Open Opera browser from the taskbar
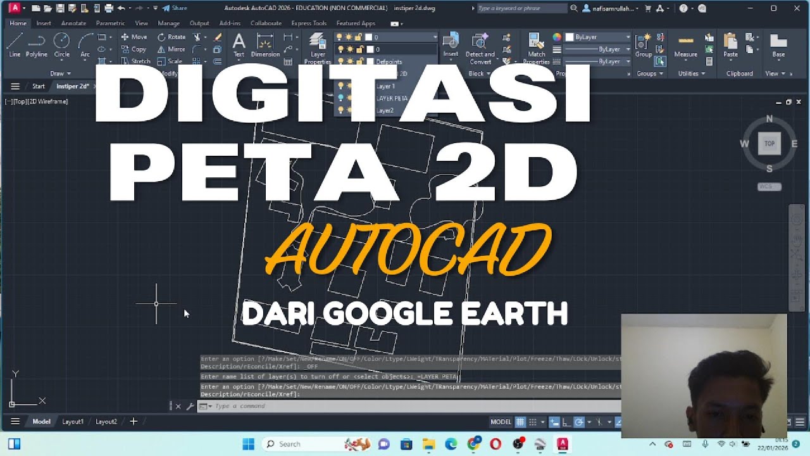The image size is (810, 456). pos(495,444)
